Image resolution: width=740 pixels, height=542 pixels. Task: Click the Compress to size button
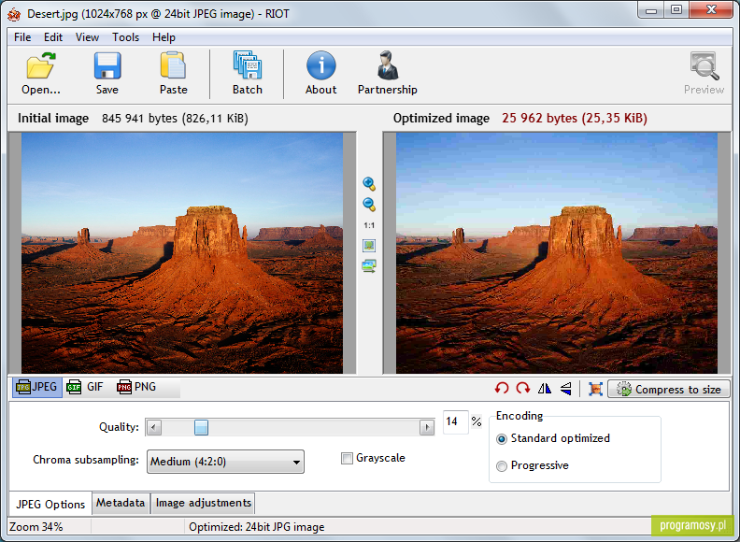coord(669,389)
